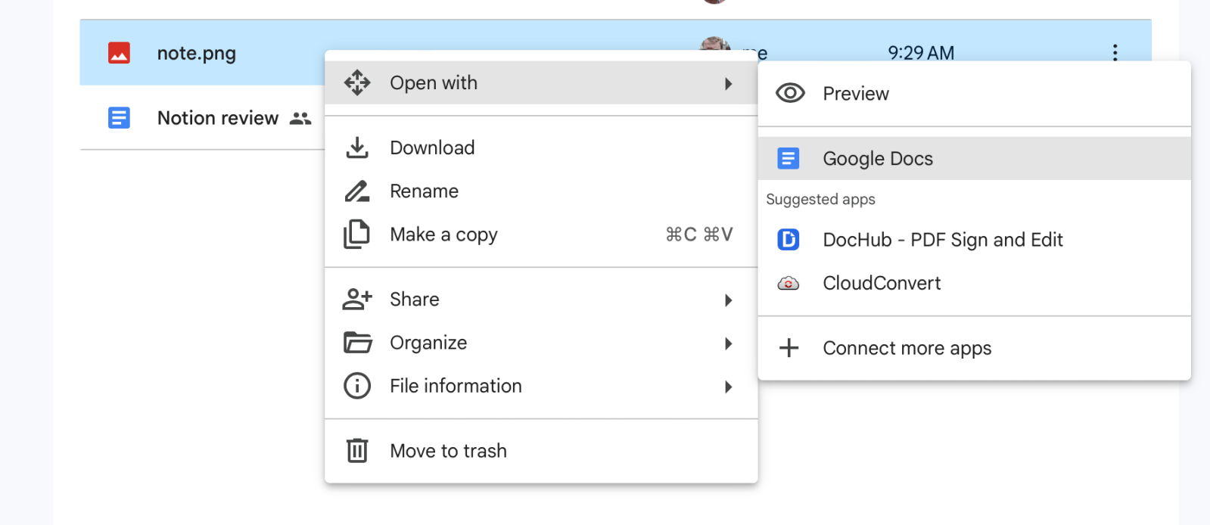Expand the Organize submenu arrow
This screenshot has width=1210, height=525.
click(728, 343)
